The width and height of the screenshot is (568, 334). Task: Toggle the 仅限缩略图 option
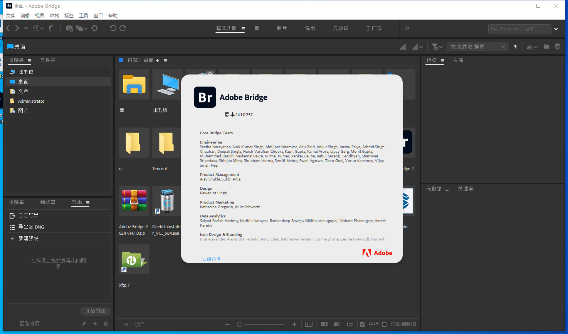tap(384, 324)
